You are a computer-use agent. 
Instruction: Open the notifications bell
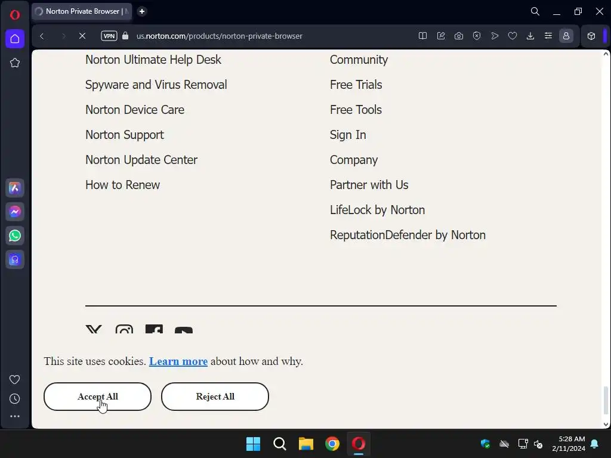pyautogui.click(x=595, y=444)
